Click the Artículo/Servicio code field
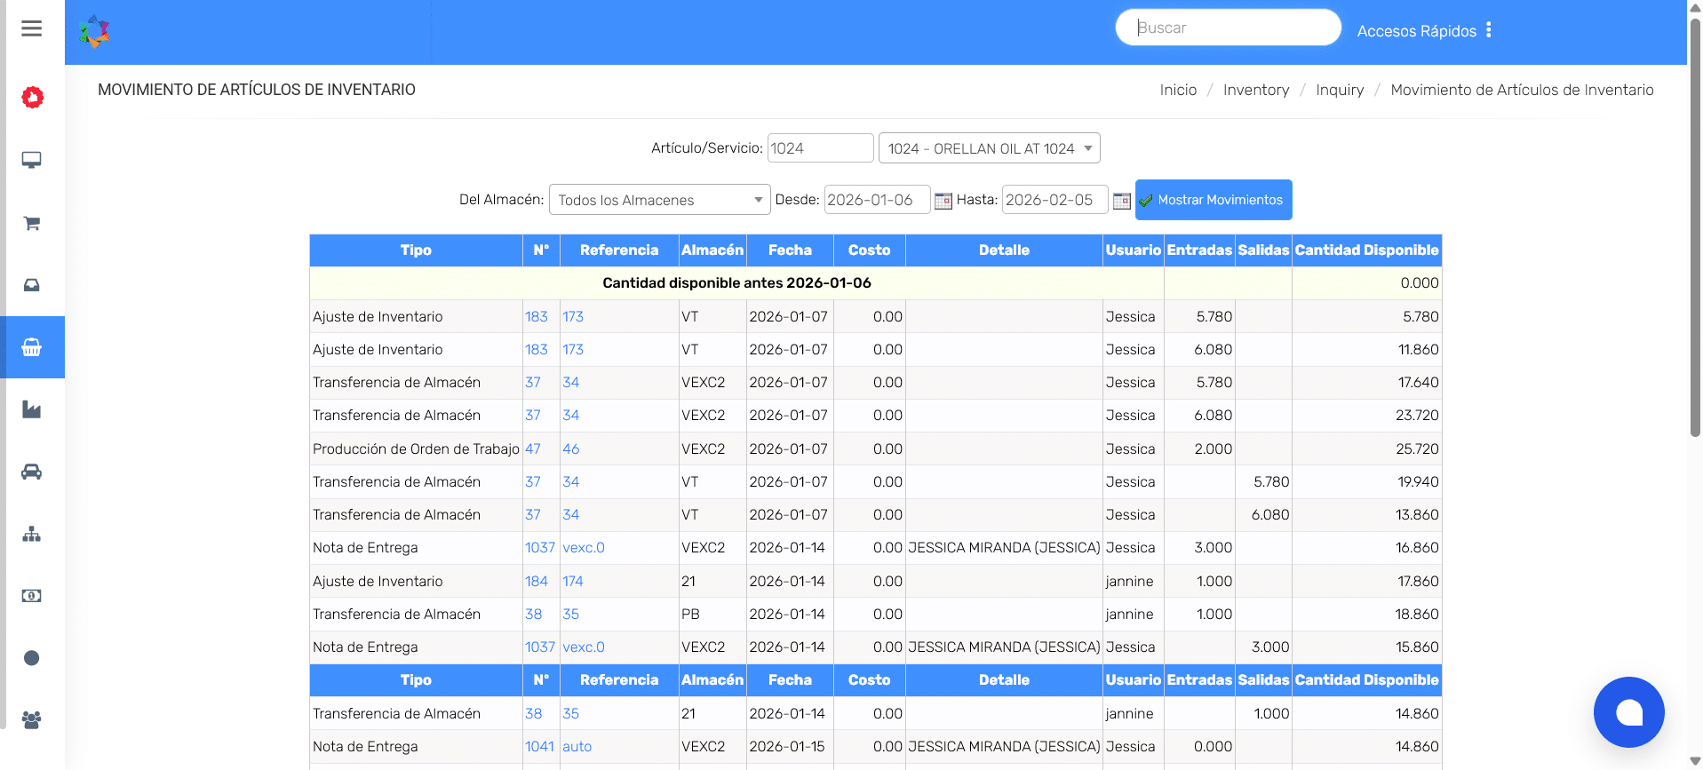The width and height of the screenshot is (1703, 770). (820, 148)
